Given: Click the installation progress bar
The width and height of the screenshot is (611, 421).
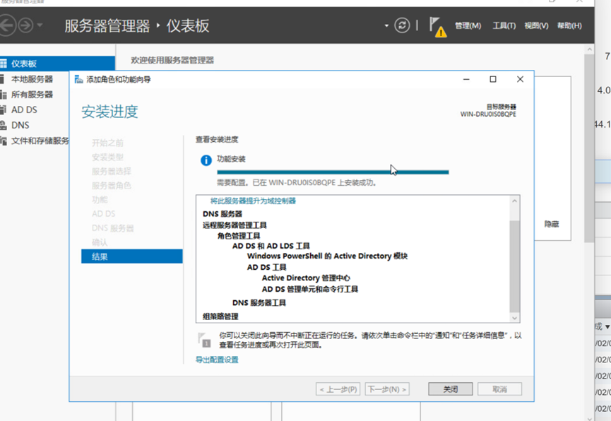Looking at the screenshot, I should point(333,172).
